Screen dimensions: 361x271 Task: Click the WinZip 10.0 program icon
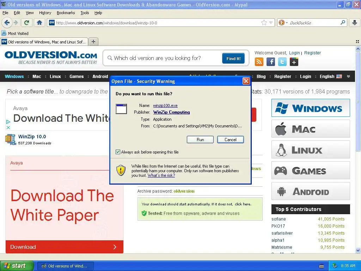10,139
